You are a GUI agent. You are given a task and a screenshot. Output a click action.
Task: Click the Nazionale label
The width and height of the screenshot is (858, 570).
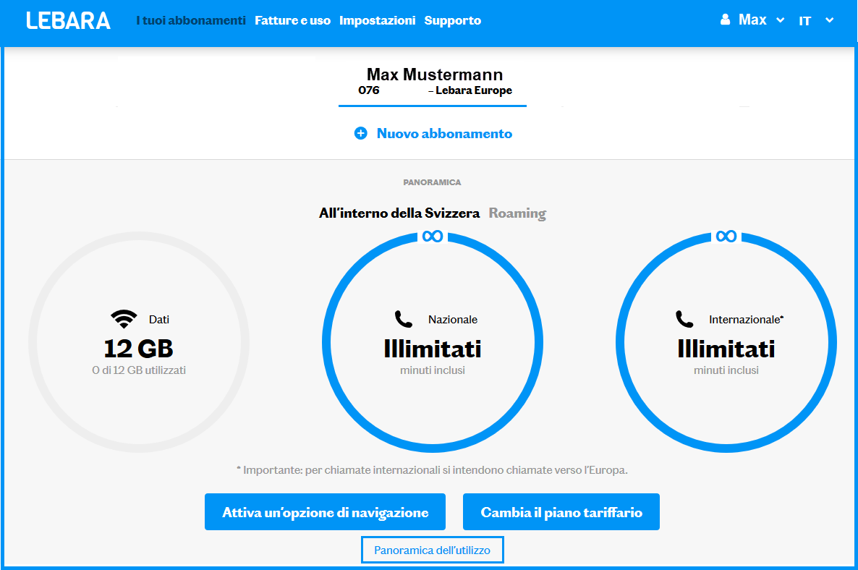click(453, 320)
